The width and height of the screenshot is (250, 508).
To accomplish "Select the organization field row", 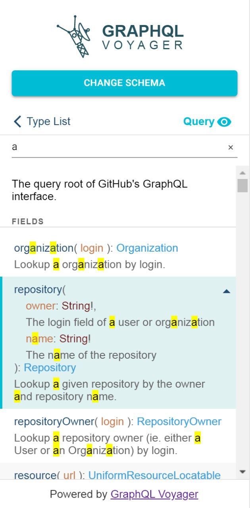I will click(118, 256).
